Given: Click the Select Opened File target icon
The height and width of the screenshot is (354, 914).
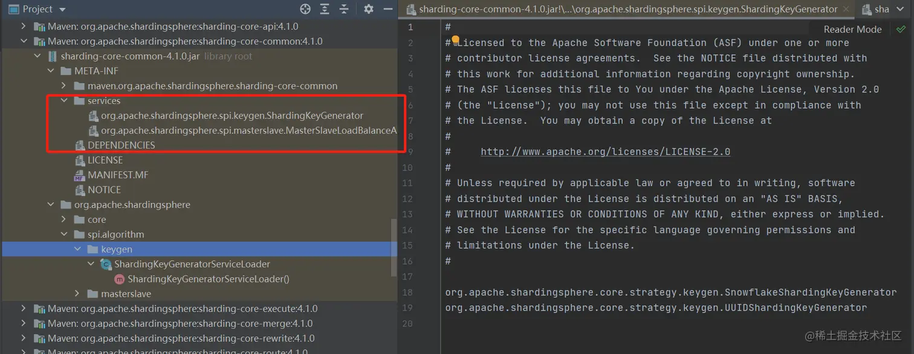Looking at the screenshot, I should tap(305, 9).
